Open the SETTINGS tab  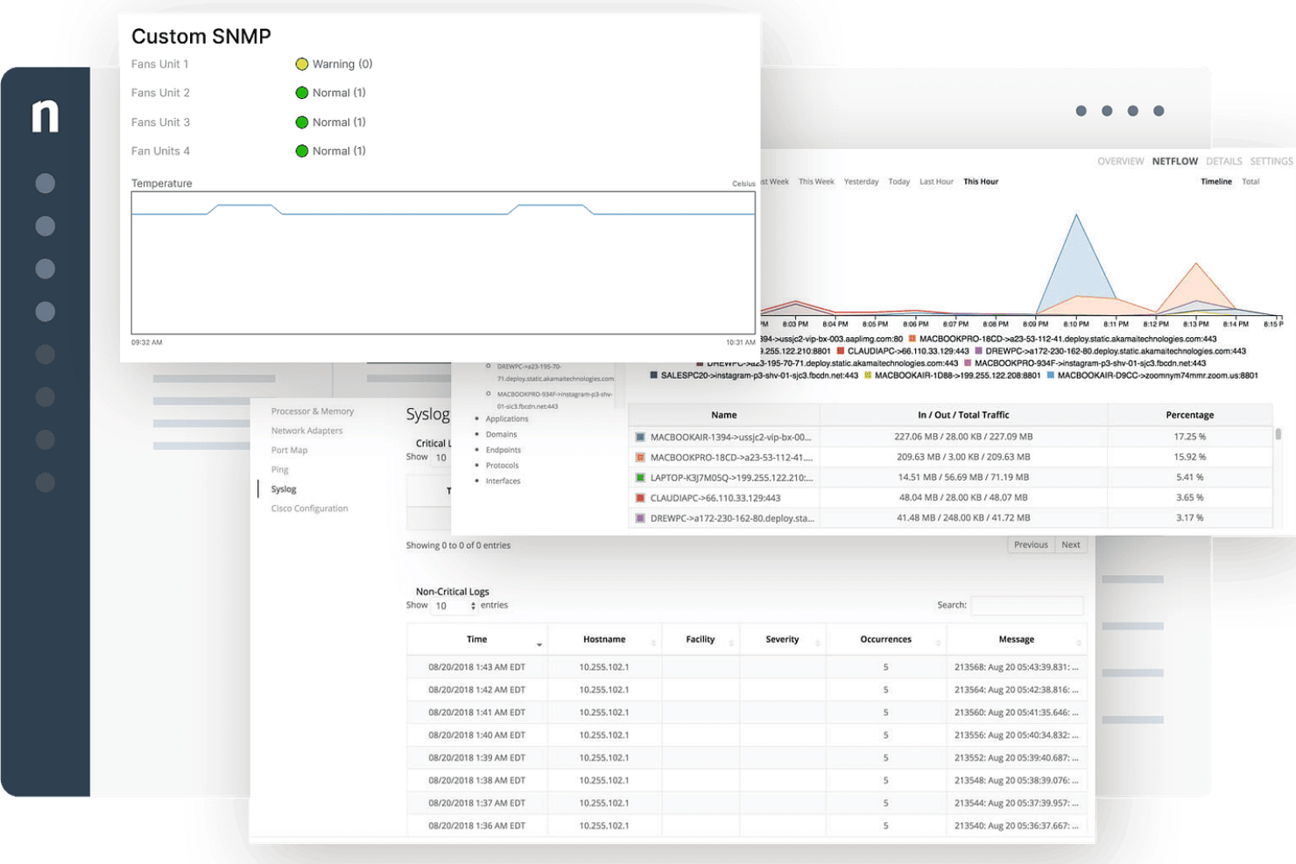pos(1271,162)
